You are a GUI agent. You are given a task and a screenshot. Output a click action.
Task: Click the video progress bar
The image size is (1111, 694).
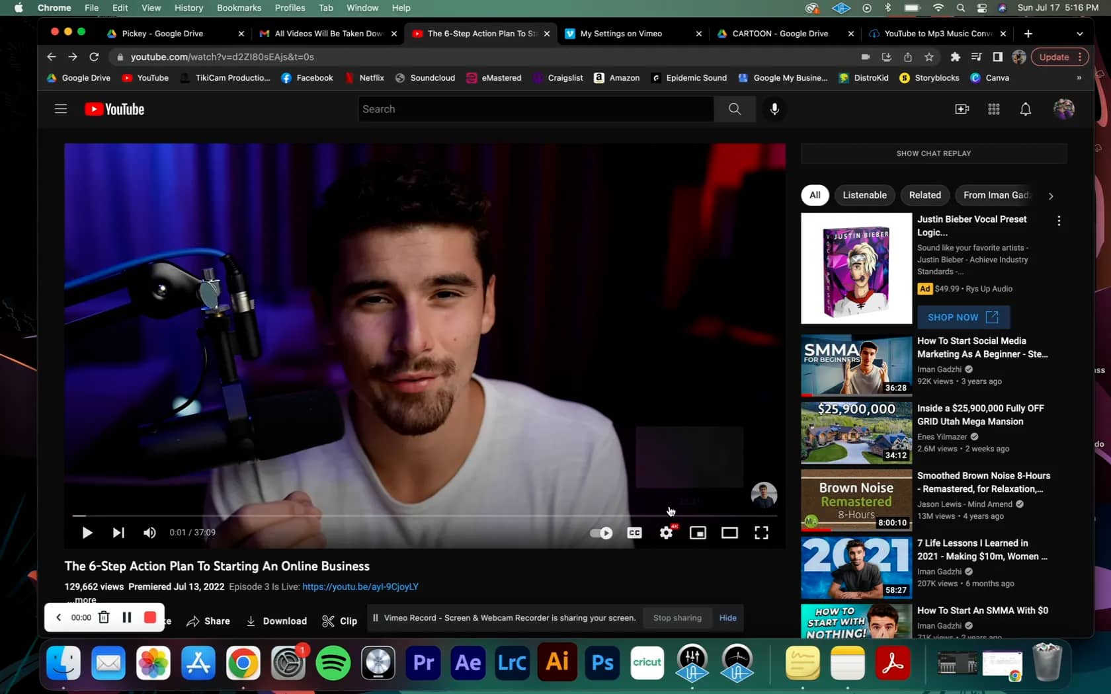click(425, 516)
